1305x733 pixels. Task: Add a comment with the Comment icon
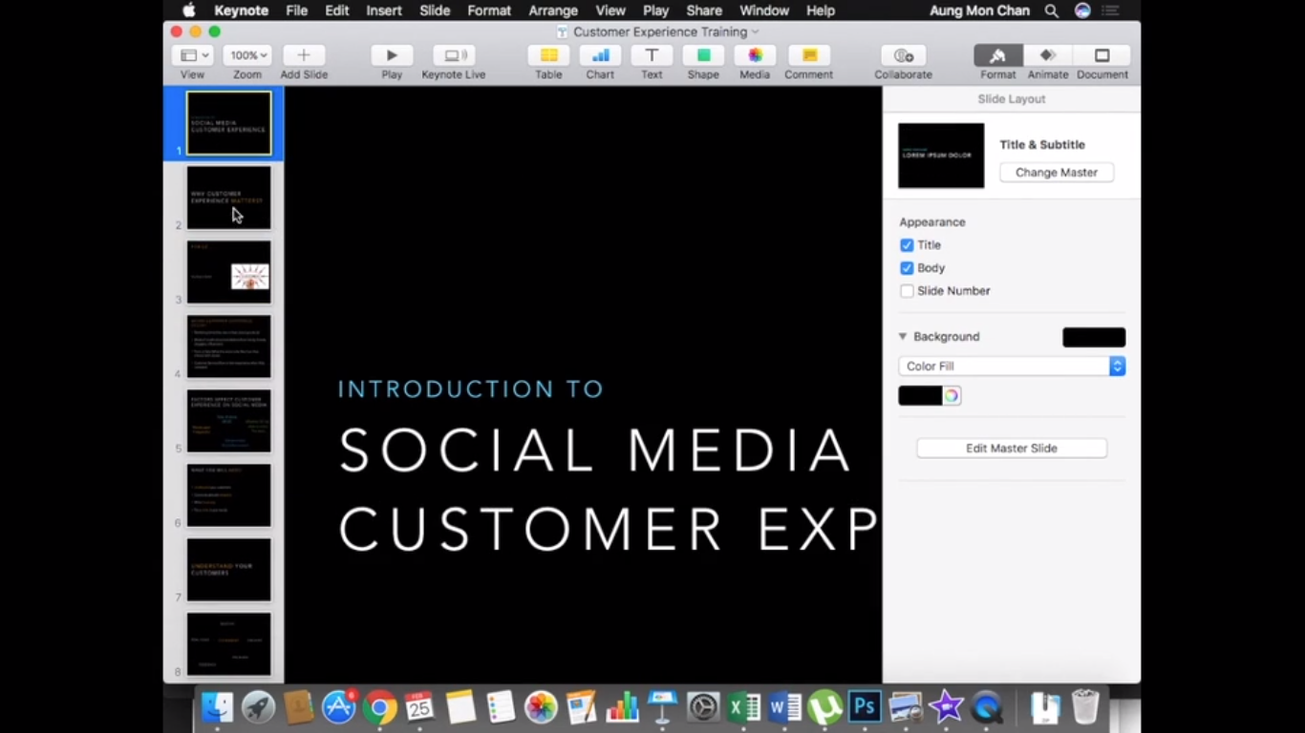809,55
